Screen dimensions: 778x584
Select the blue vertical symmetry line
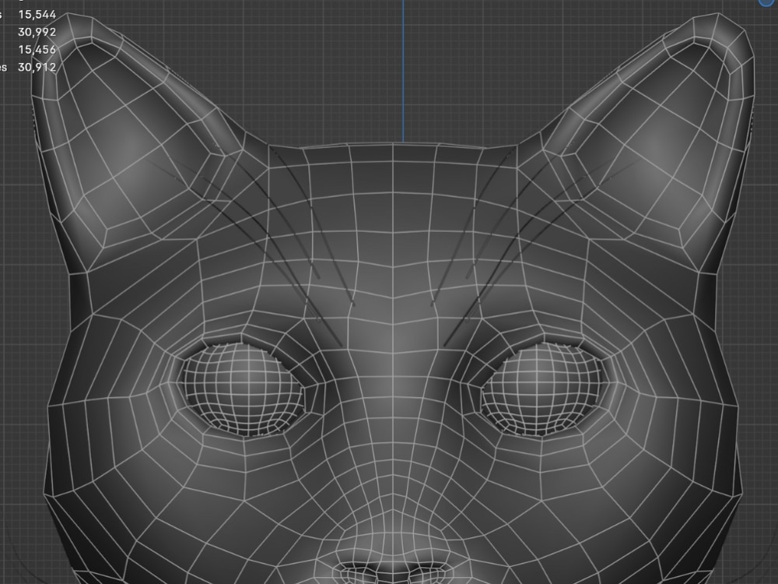click(404, 70)
